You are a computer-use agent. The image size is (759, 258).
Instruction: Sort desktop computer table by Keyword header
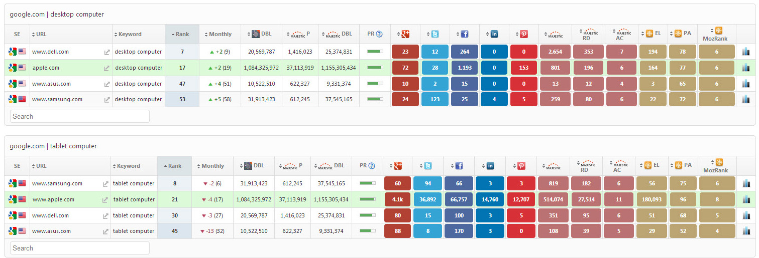point(130,34)
